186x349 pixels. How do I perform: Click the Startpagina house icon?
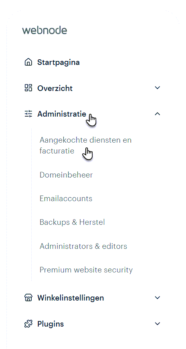[x=28, y=63]
